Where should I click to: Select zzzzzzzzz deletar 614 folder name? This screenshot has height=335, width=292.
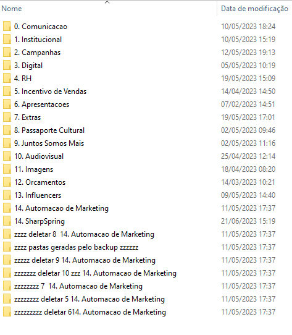(90, 312)
